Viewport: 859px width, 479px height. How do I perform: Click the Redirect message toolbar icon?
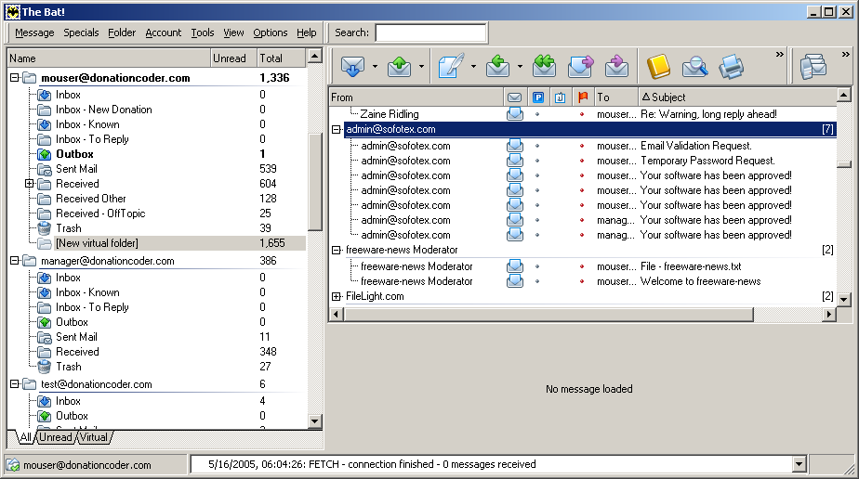(616, 66)
